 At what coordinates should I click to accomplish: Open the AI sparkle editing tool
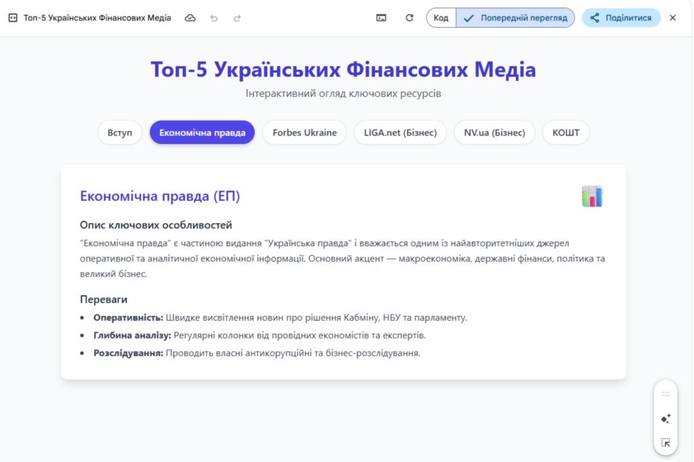pos(665,418)
